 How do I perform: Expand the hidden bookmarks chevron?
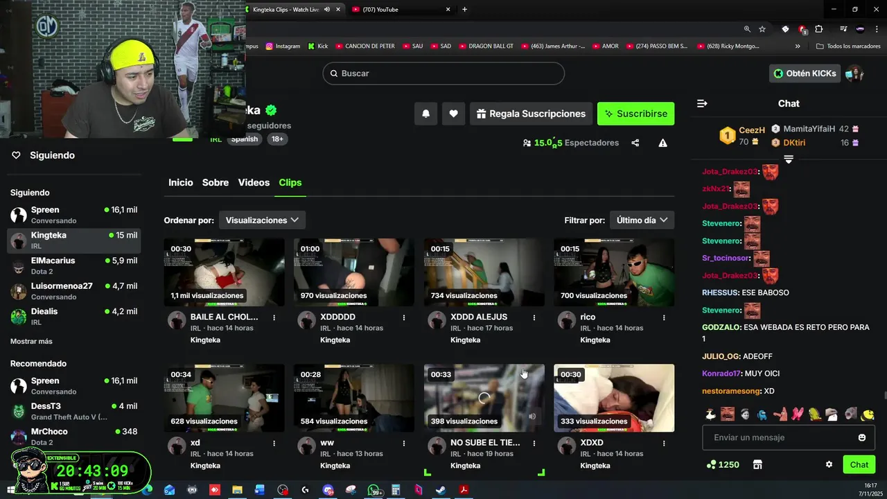click(x=798, y=46)
